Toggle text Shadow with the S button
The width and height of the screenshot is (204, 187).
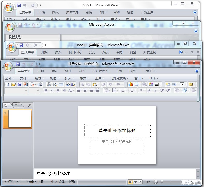click(x=64, y=90)
